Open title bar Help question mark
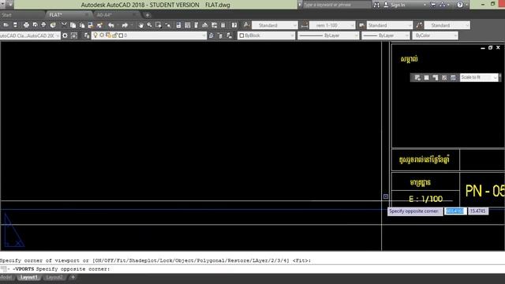505x284 pixels. [x=460, y=5]
